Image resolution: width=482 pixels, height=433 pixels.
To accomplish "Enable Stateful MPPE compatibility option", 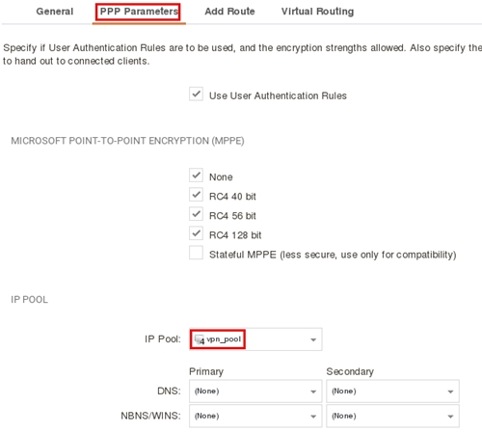I will click(196, 253).
